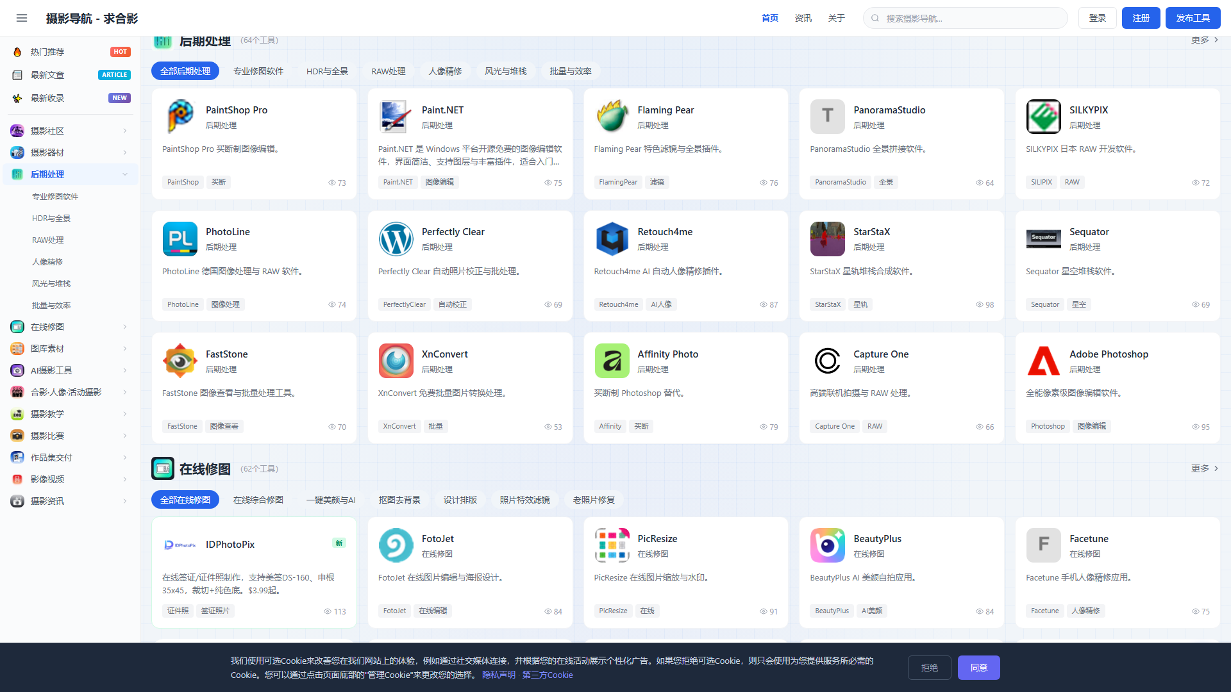Expand the 摄影器材 sidebar category
This screenshot has width=1231, height=692.
[x=71, y=152]
